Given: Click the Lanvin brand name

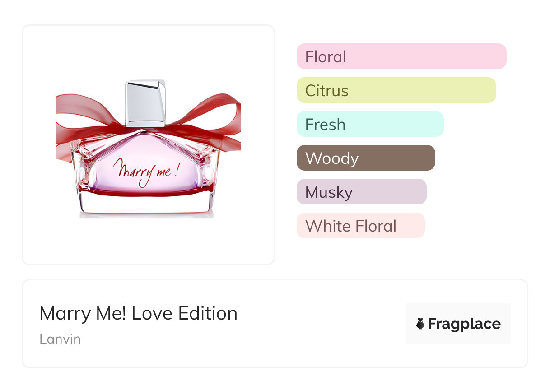Looking at the screenshot, I should pos(60,339).
